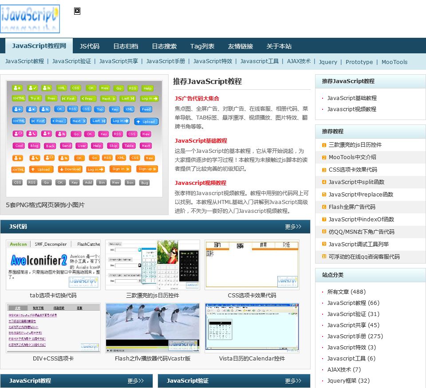Image resolution: width=426 pixels, height=388 pixels.
Task: Open the DIV+CSS选项卡 thumbnail image
Action: click(53, 328)
